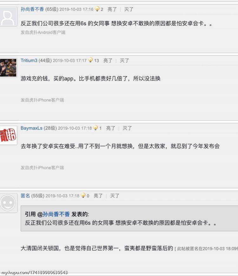Upvote 孙尚香不香's comment with 亮了
The width and height of the screenshot is (238, 276).
point(112,9)
